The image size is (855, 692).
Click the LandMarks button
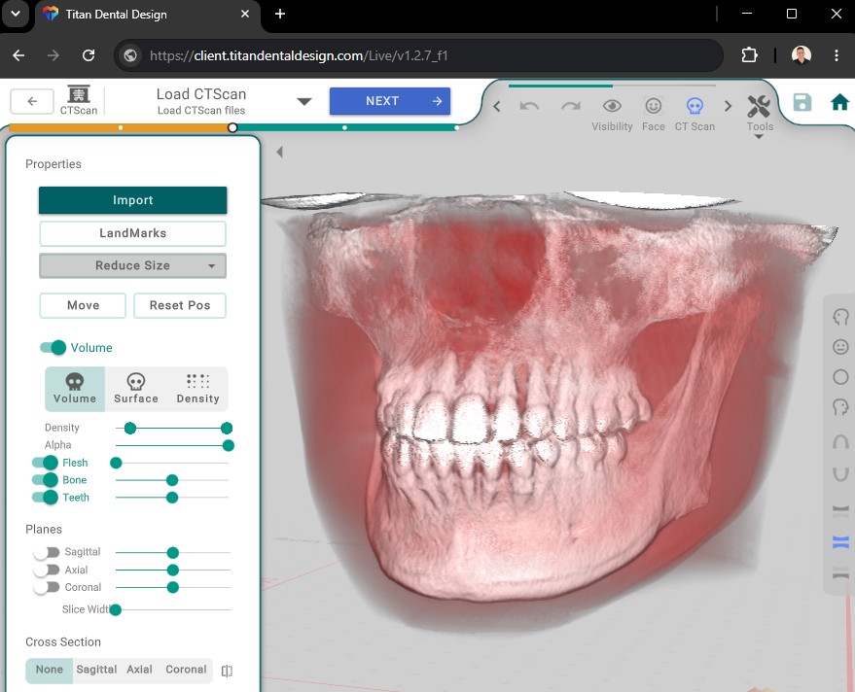132,233
